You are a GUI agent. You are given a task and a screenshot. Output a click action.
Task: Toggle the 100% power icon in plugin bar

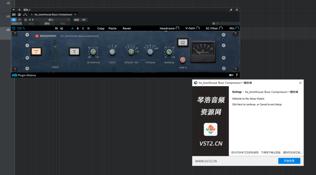coord(14,28)
